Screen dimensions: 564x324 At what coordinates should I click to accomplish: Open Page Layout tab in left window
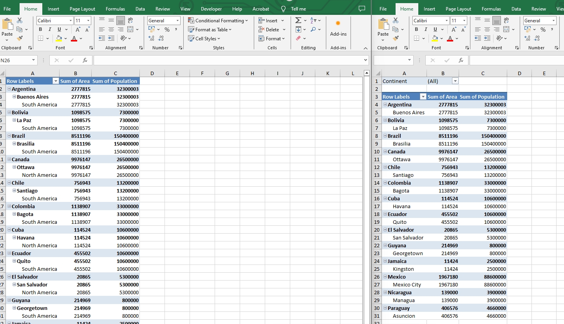coord(82,9)
